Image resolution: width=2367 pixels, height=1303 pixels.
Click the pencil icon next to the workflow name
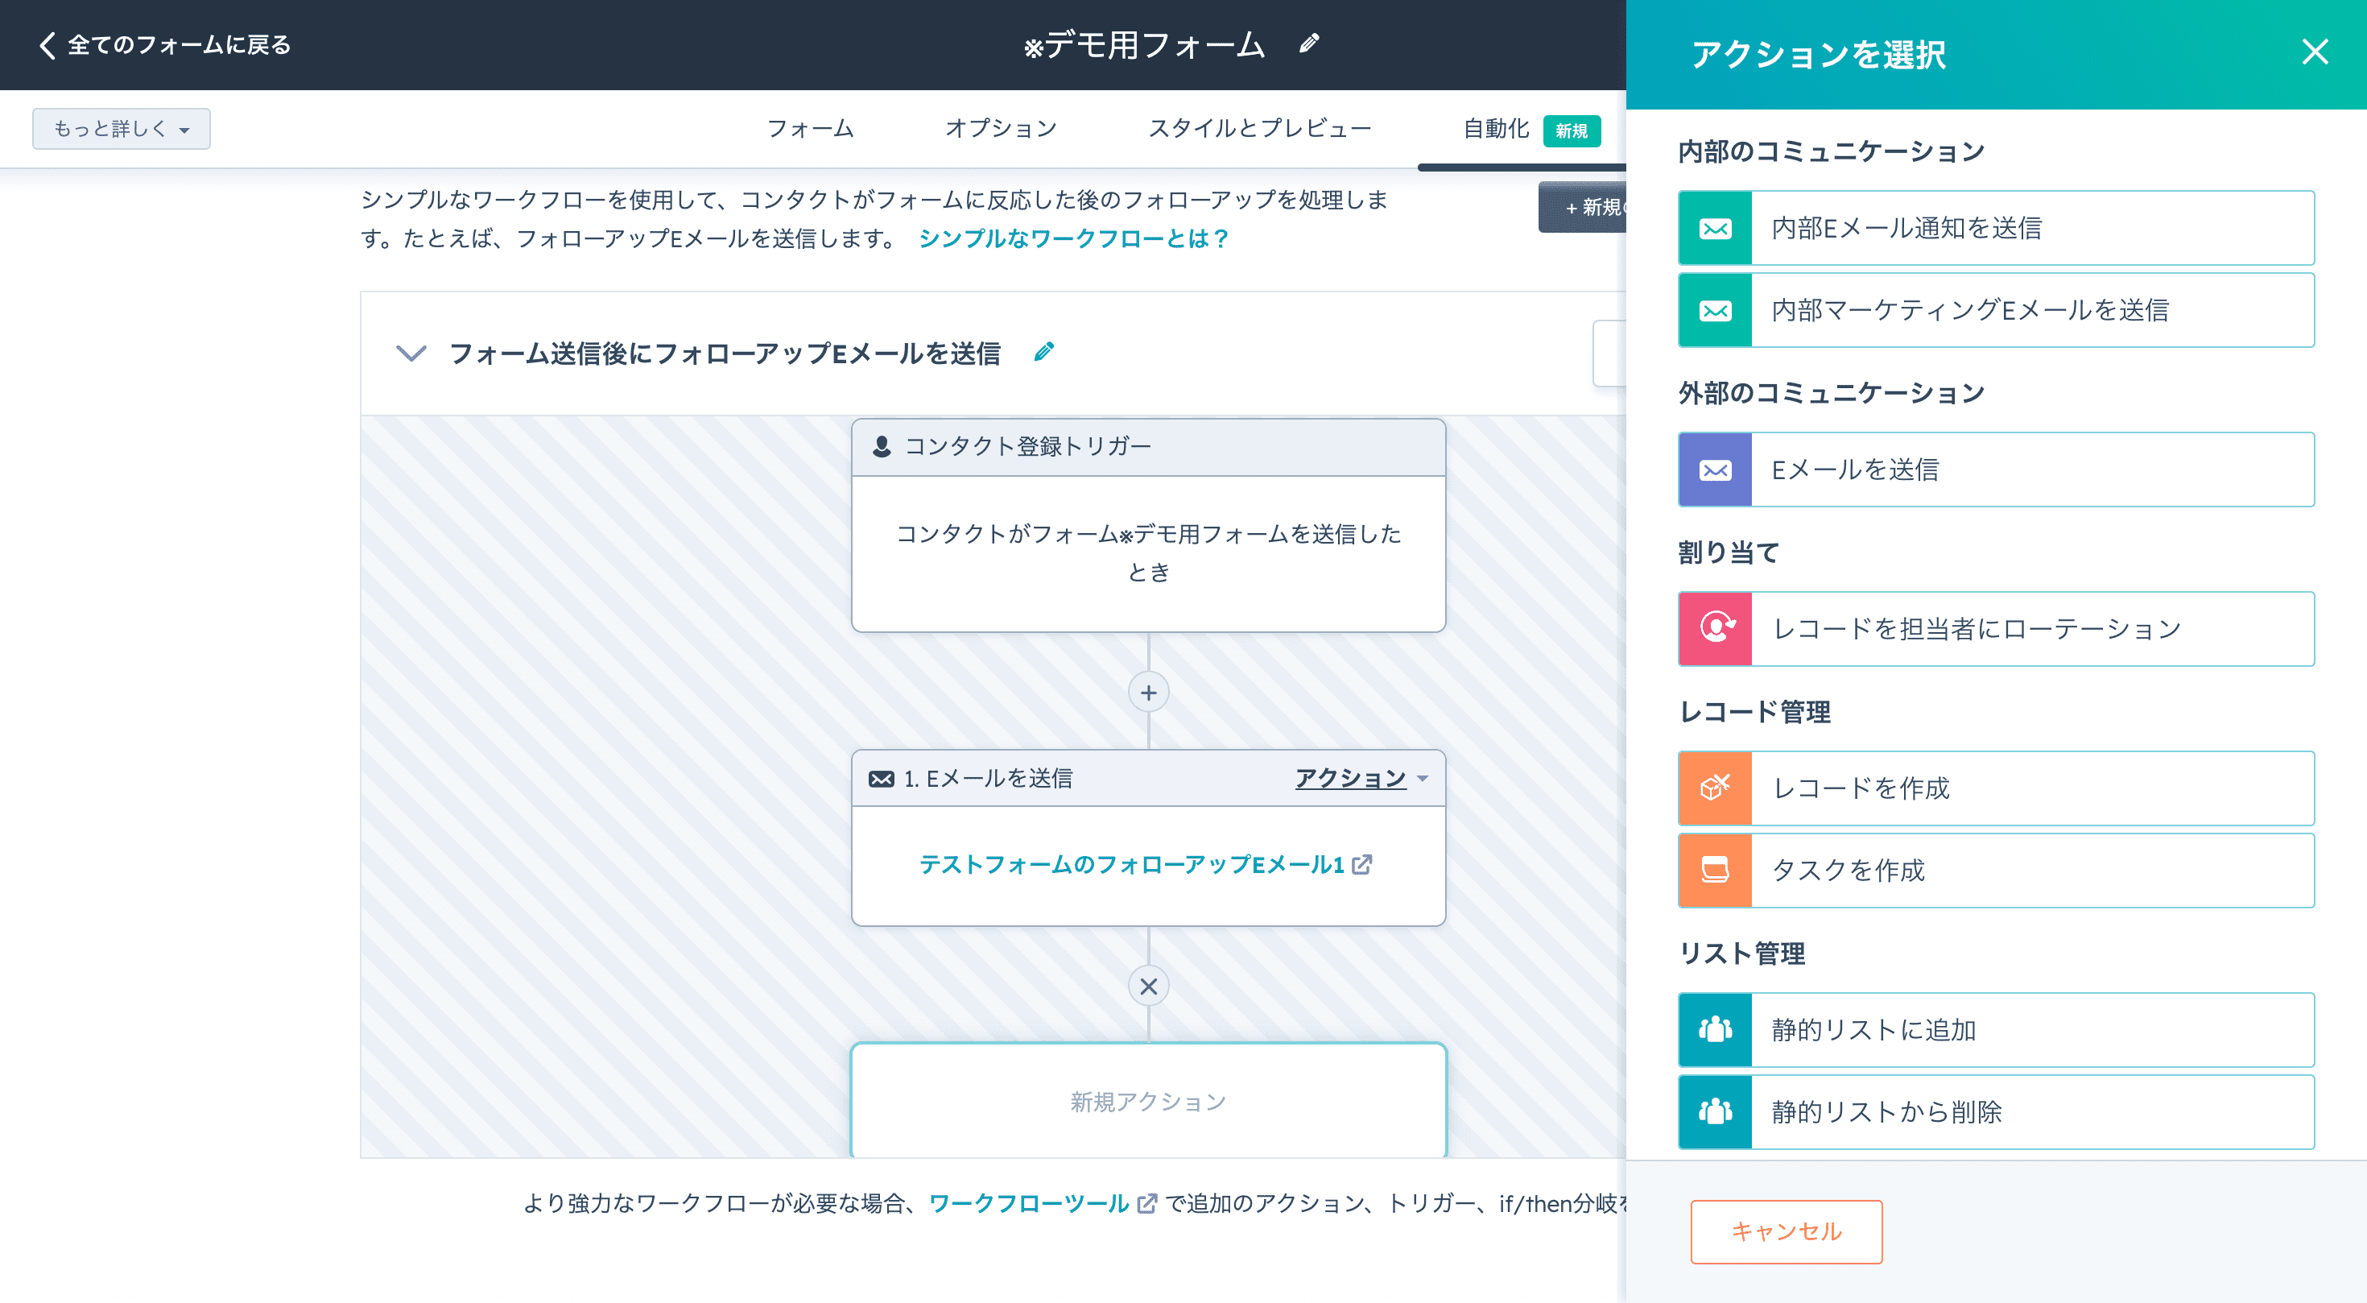(x=1044, y=352)
